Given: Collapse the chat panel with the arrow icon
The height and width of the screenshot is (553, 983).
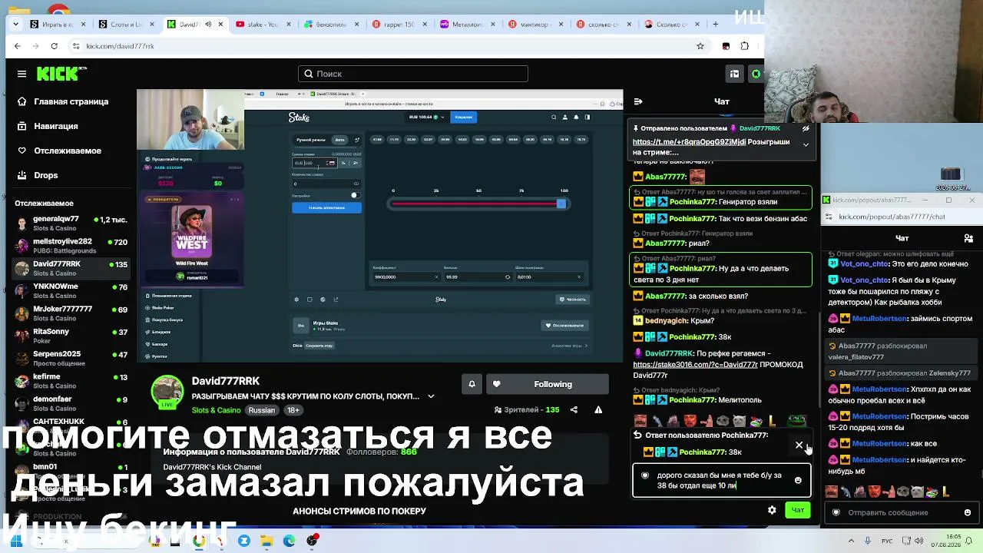Looking at the screenshot, I should (638, 101).
